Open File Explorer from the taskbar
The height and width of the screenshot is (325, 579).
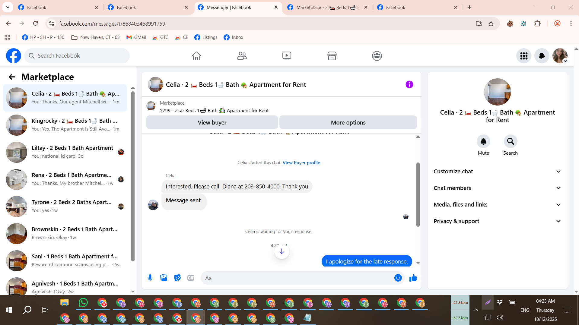click(64, 302)
